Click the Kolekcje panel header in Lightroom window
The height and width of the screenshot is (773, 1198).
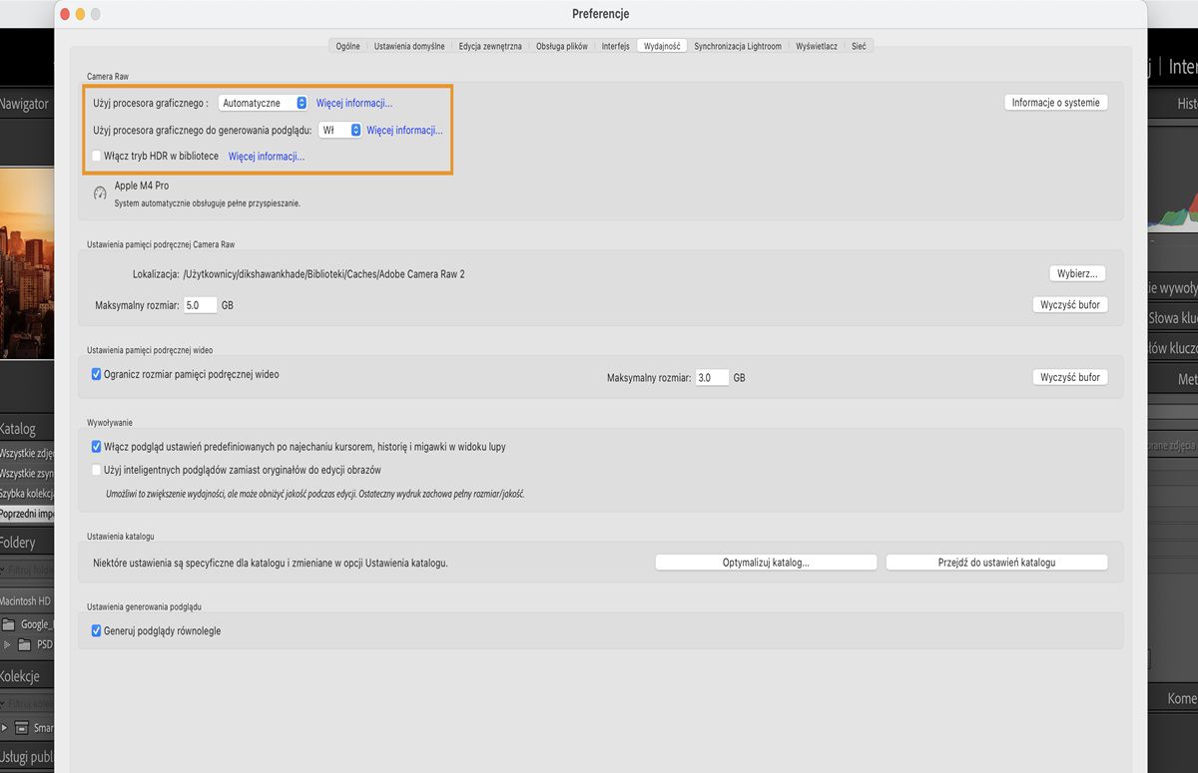pyautogui.click(x=25, y=676)
